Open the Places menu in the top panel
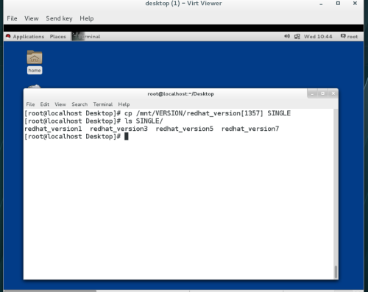The height and width of the screenshot is (292, 368). [58, 37]
